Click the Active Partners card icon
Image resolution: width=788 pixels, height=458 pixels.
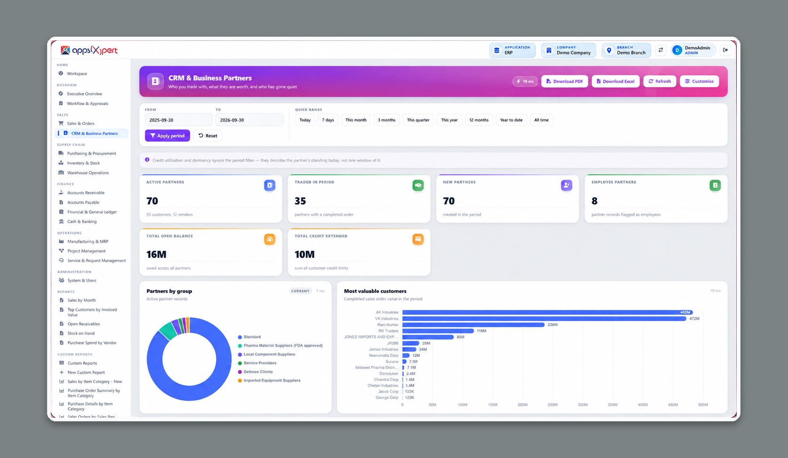pyautogui.click(x=270, y=186)
